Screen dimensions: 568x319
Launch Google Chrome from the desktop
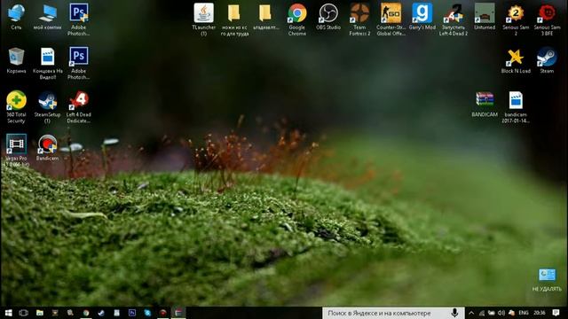tap(297, 19)
